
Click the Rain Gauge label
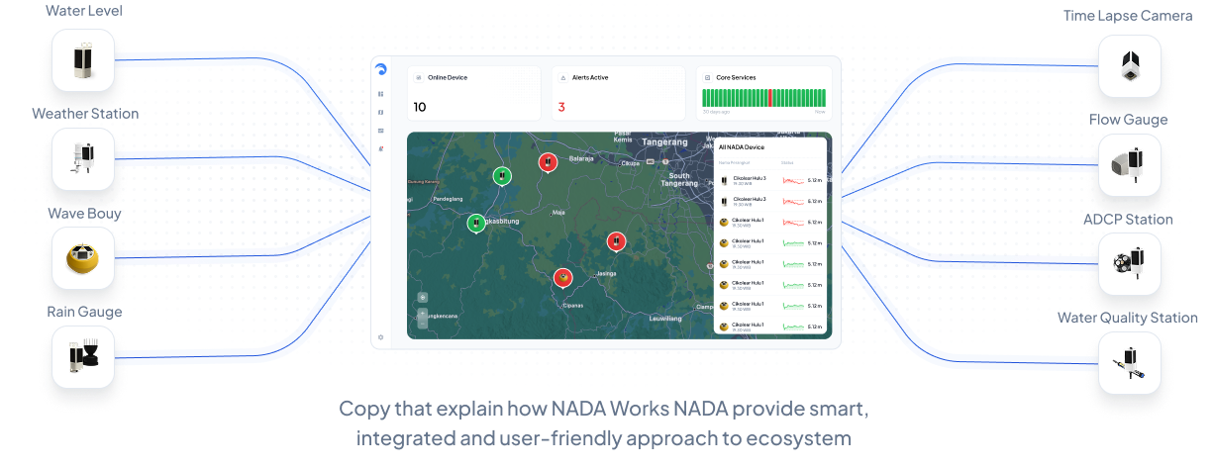(84, 312)
